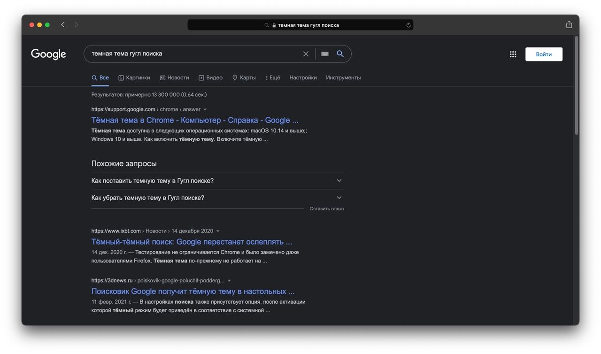Click the https://3dnews.ru breadcrumb
Viewport: 601px width, 354px height.
point(112,281)
